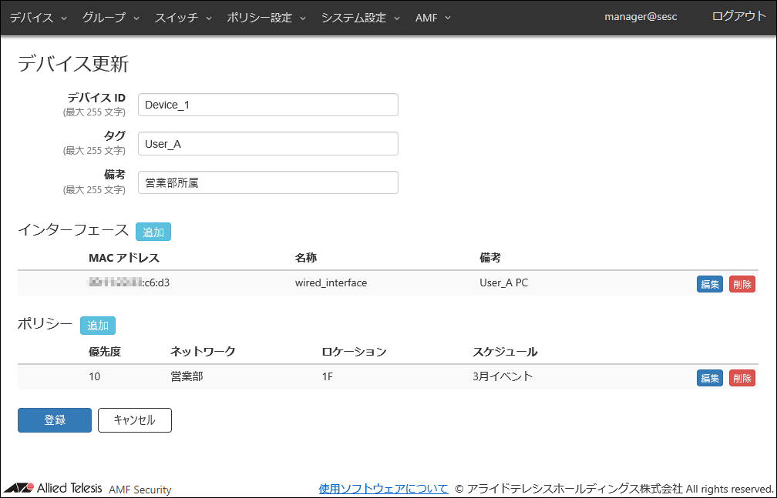Open the ポリシー設定 menu
The image size is (777, 498).
tap(266, 18)
